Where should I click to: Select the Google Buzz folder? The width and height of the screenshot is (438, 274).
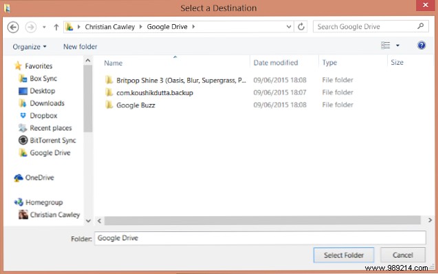point(135,105)
